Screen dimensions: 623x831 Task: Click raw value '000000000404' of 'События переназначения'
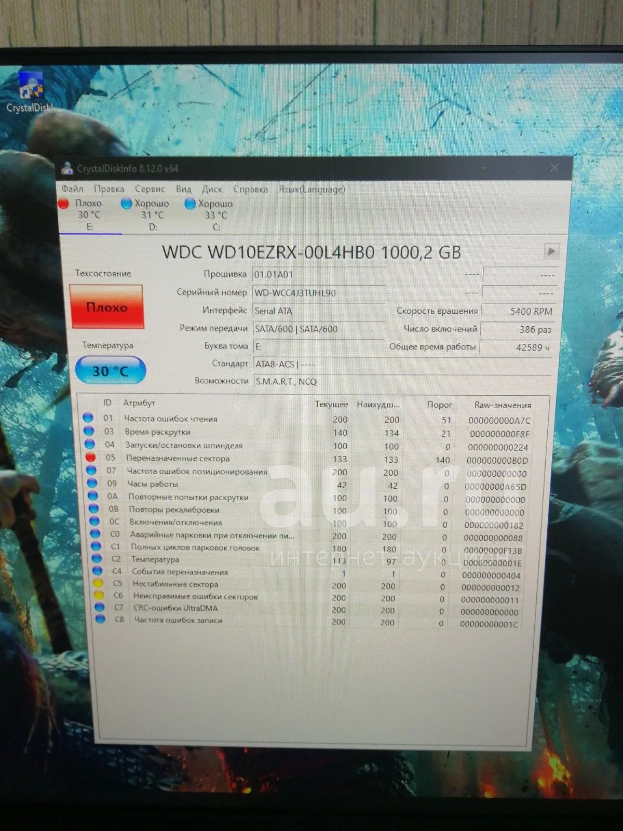[491, 575]
